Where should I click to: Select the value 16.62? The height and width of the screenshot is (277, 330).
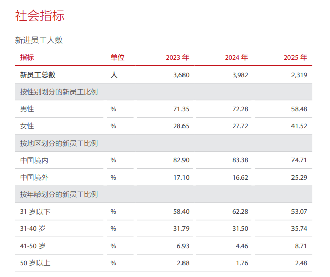tap(240, 178)
